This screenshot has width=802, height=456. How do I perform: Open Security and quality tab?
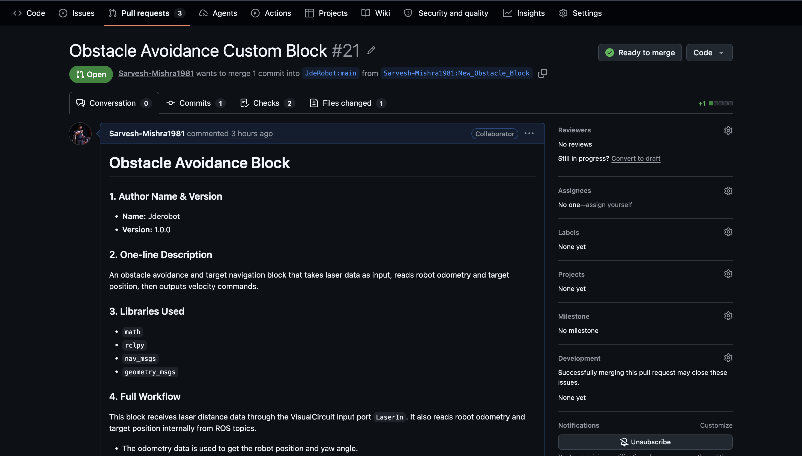(x=446, y=13)
